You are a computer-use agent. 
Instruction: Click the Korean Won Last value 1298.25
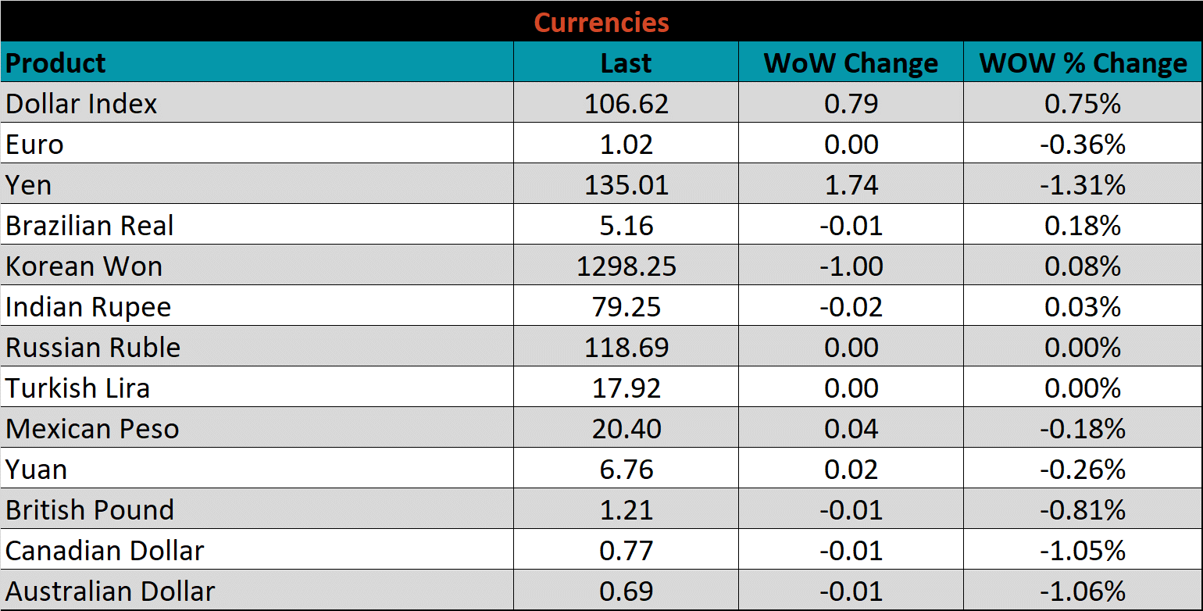click(626, 266)
